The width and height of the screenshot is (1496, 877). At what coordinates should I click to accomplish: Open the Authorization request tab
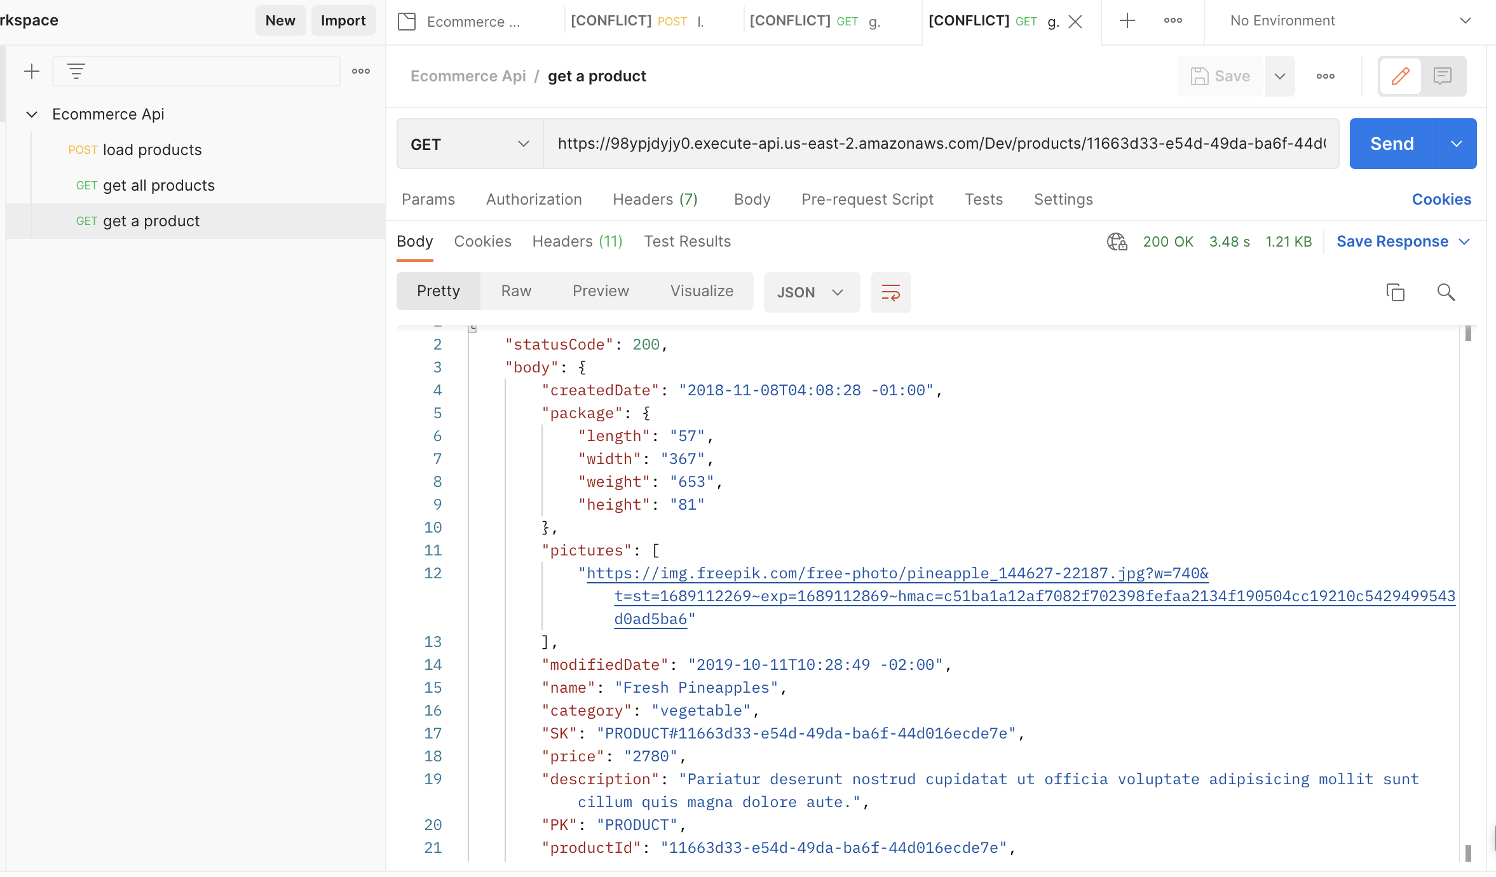click(533, 200)
